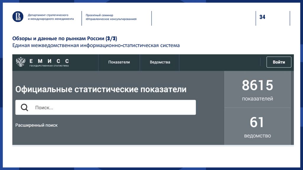Open the Расширенный поиск link
Image resolution: width=303 pixels, height=170 pixels.
[x=36, y=125]
